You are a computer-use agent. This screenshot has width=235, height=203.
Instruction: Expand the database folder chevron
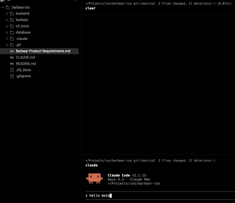pyautogui.click(x=7, y=33)
